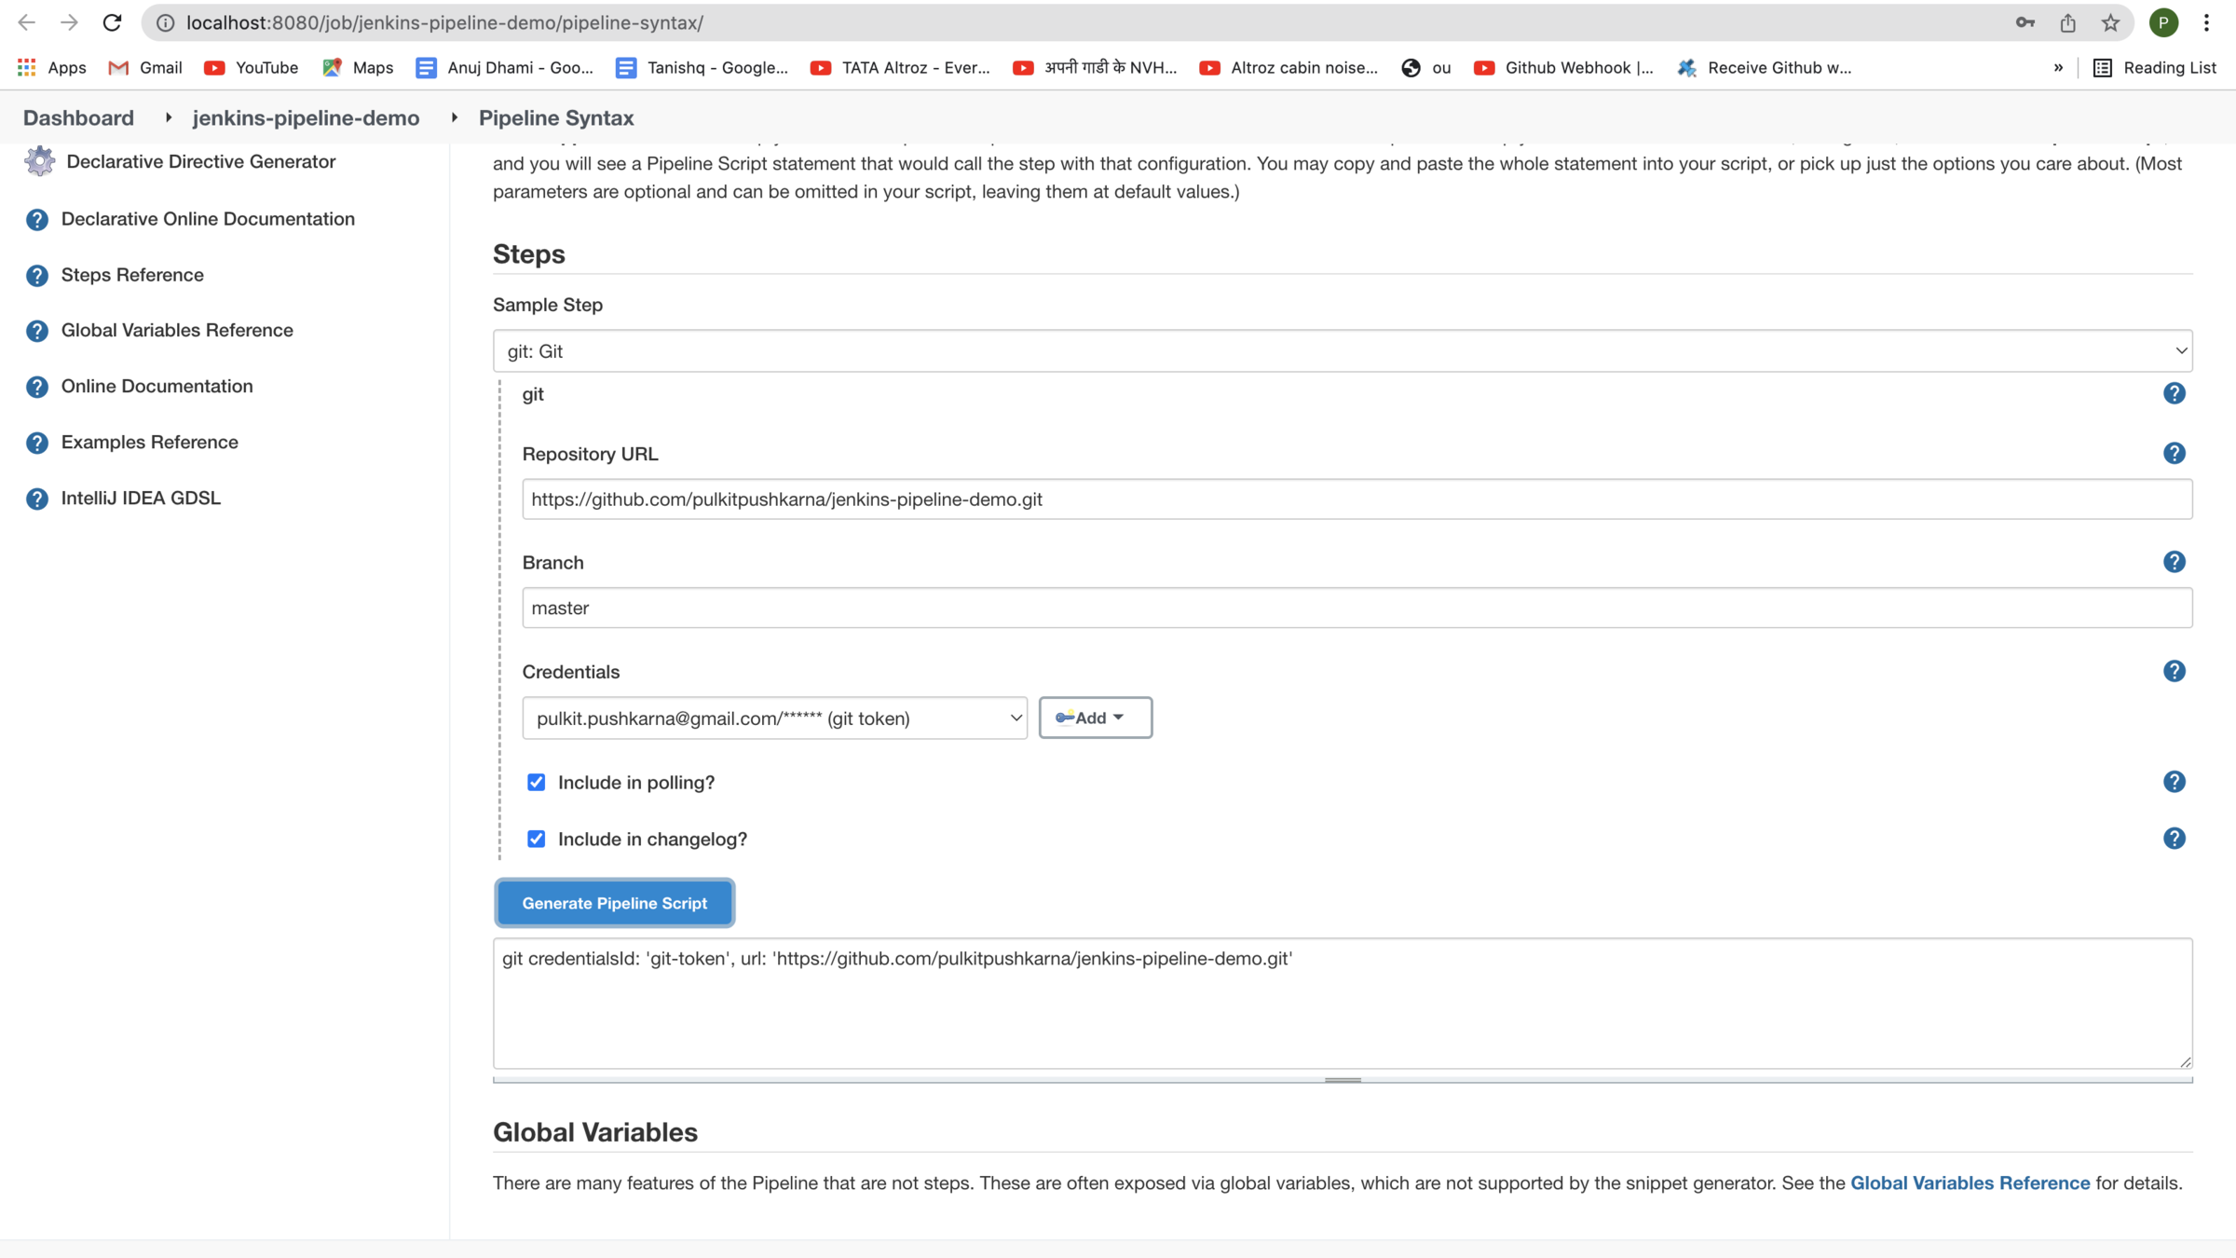Grab output textarea resize handle bar
This screenshot has width=2236, height=1258.
coord(1343,1080)
